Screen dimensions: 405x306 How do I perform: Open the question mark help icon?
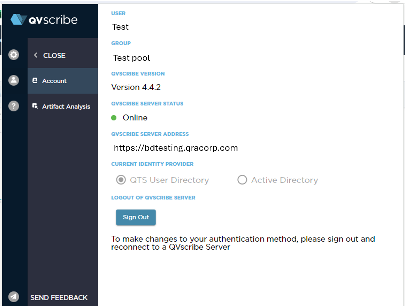point(13,106)
